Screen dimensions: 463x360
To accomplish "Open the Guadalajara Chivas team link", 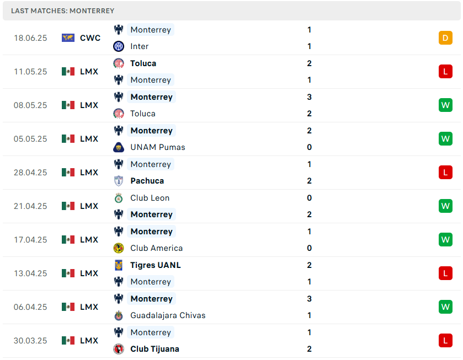I will point(168,315).
